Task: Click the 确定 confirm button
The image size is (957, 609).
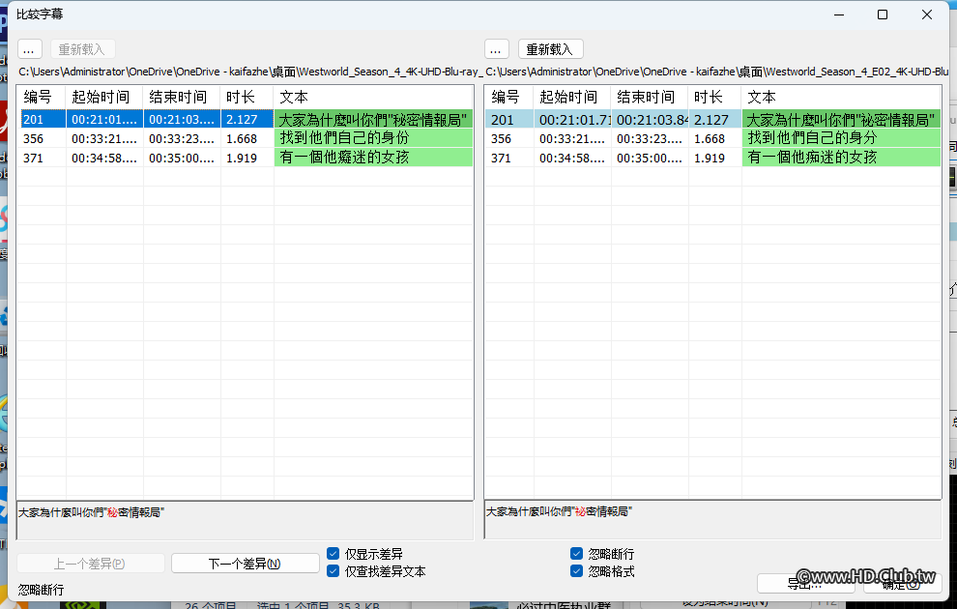Action: pos(902,584)
